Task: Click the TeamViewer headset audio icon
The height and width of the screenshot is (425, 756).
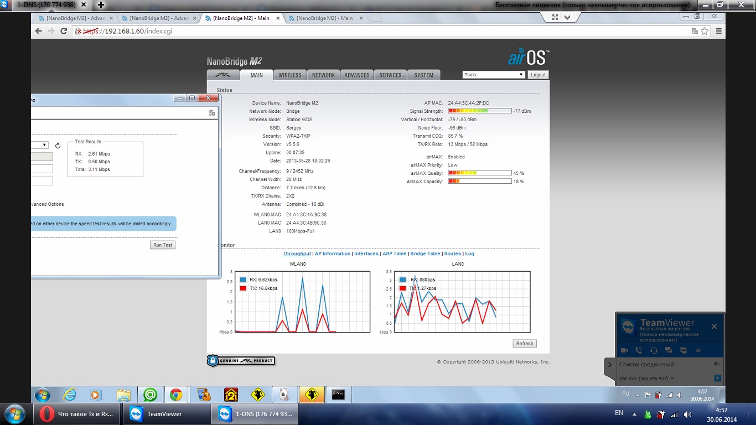Action: pyautogui.click(x=654, y=350)
